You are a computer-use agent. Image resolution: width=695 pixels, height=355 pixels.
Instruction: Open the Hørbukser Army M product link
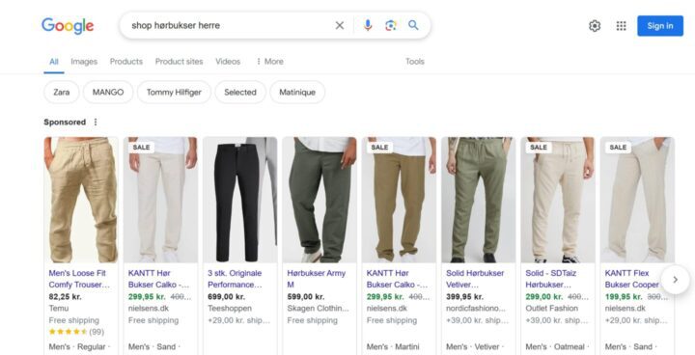[316, 279]
